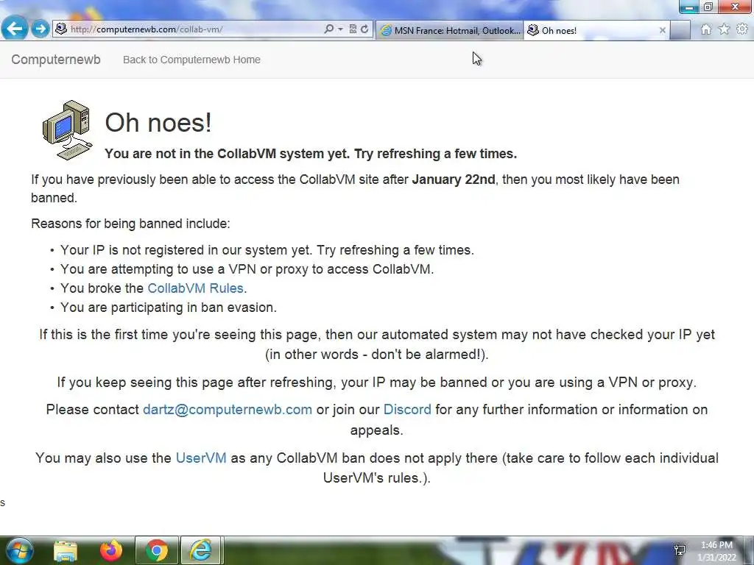Restore down the browser window

(x=708, y=7)
